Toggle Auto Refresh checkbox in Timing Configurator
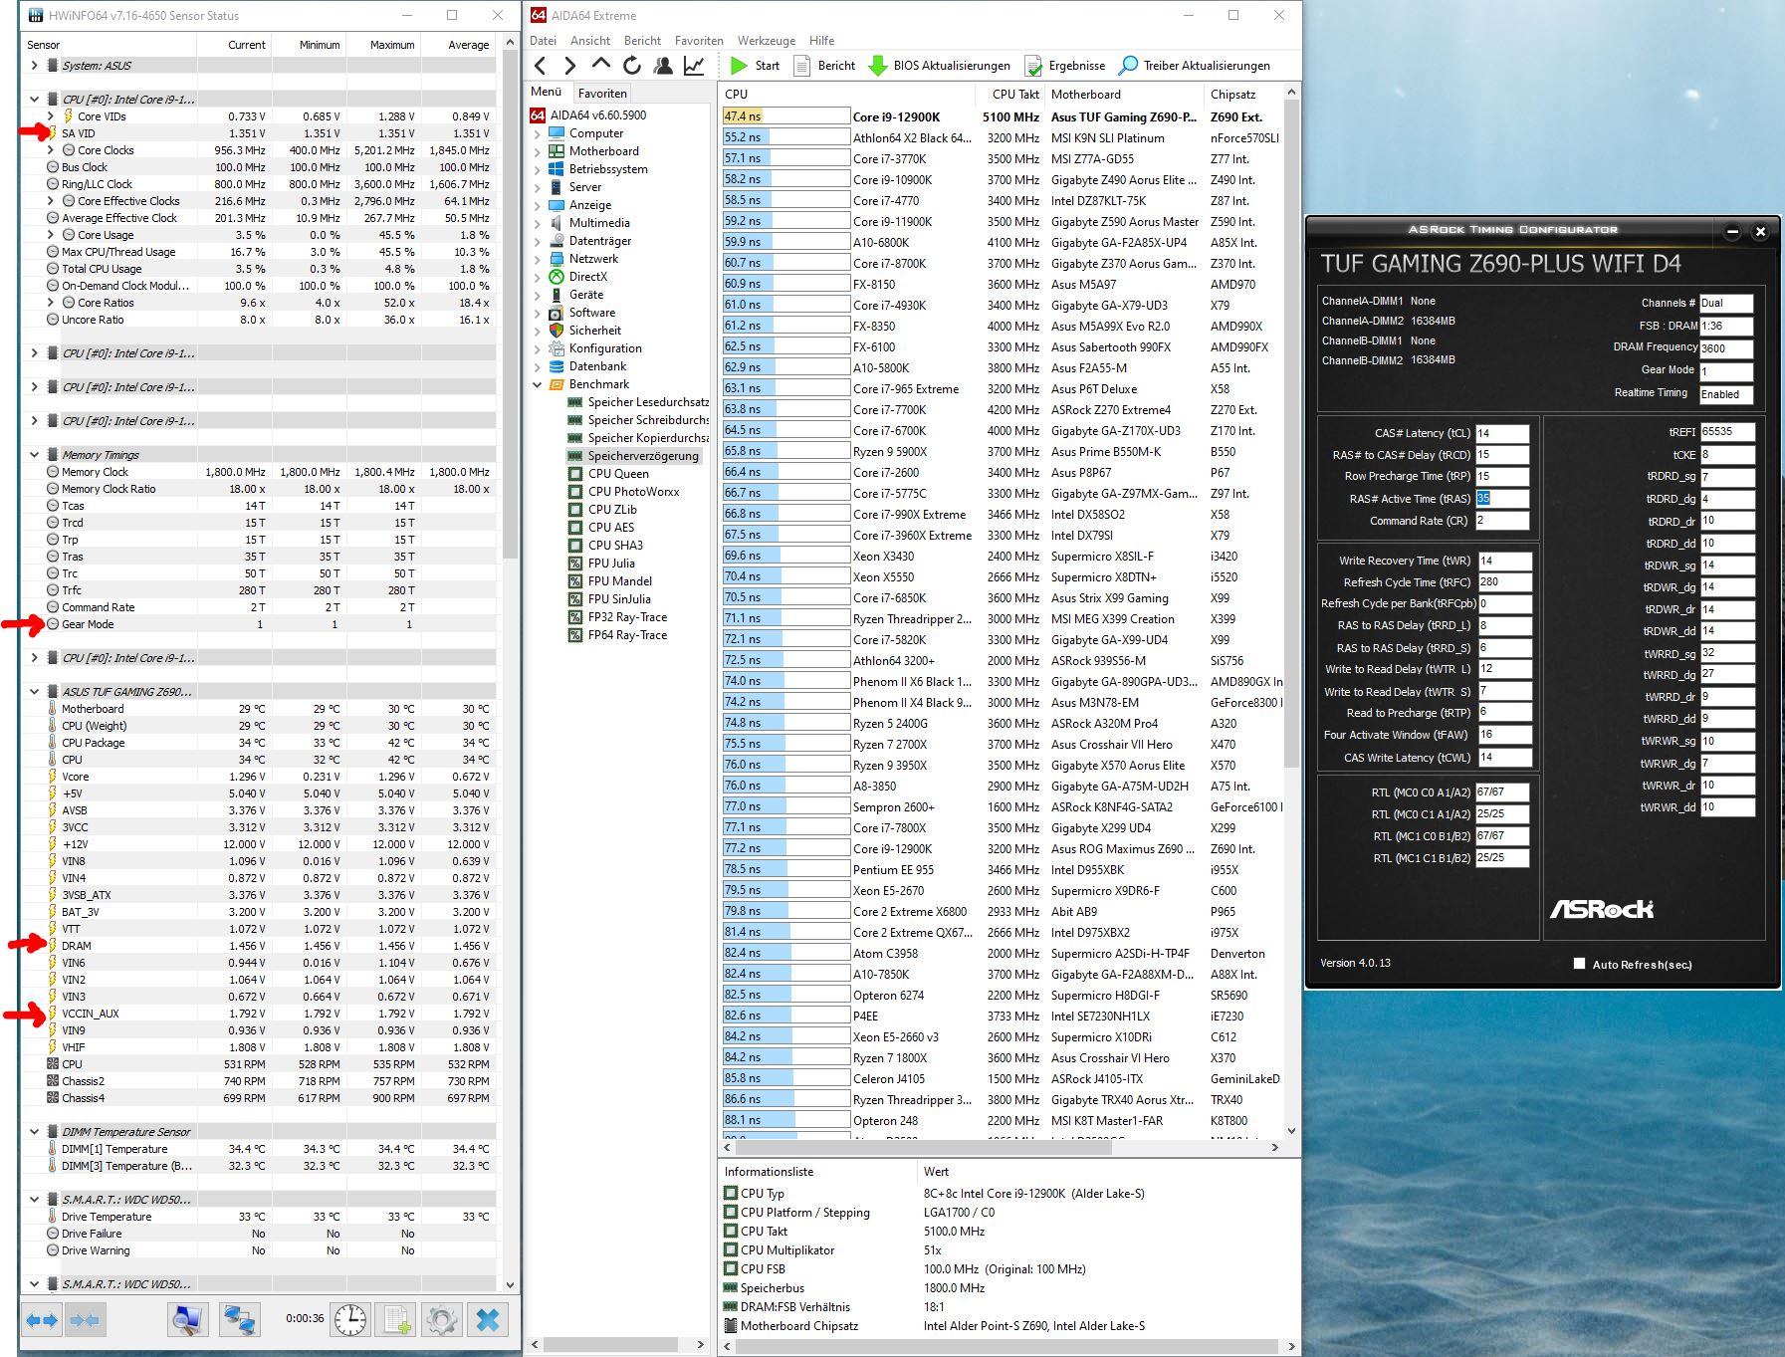The width and height of the screenshot is (1785, 1357). tap(1579, 964)
